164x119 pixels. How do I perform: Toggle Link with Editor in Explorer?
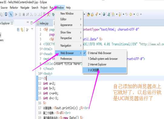22,30
